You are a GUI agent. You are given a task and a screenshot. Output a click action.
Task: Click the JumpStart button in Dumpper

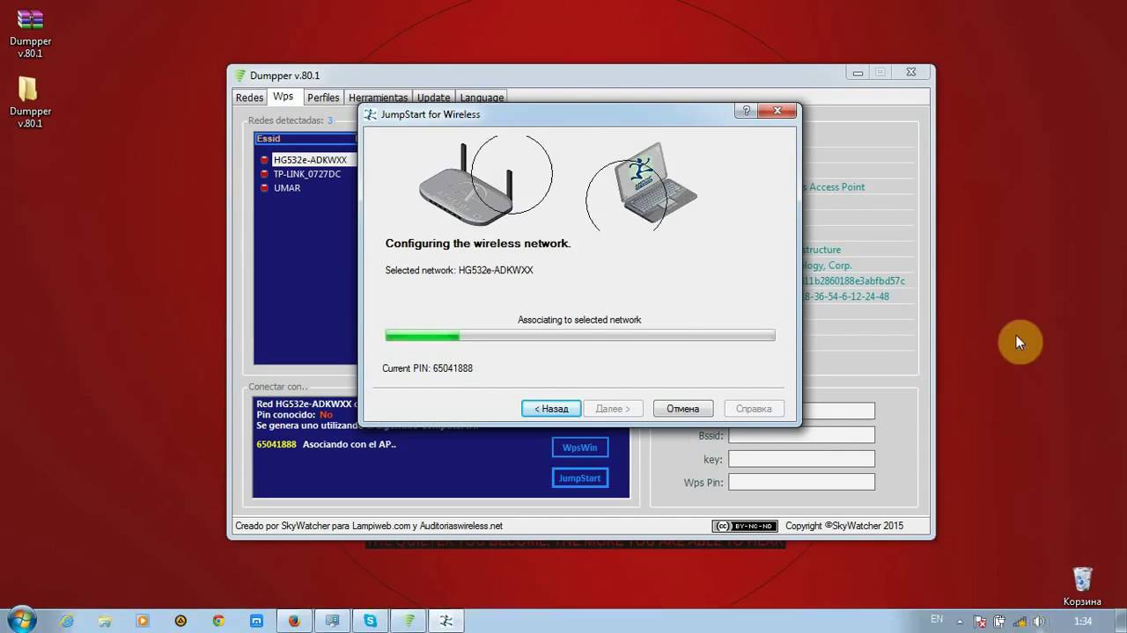click(579, 478)
